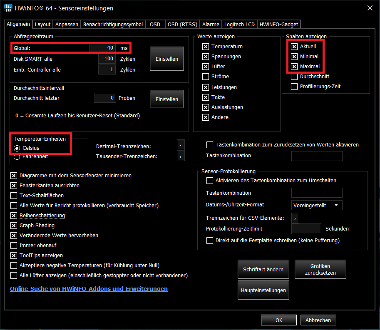Open Online-Suche von HWiNFO-Addons link
The height and width of the screenshot is (330, 380).
coord(89,289)
